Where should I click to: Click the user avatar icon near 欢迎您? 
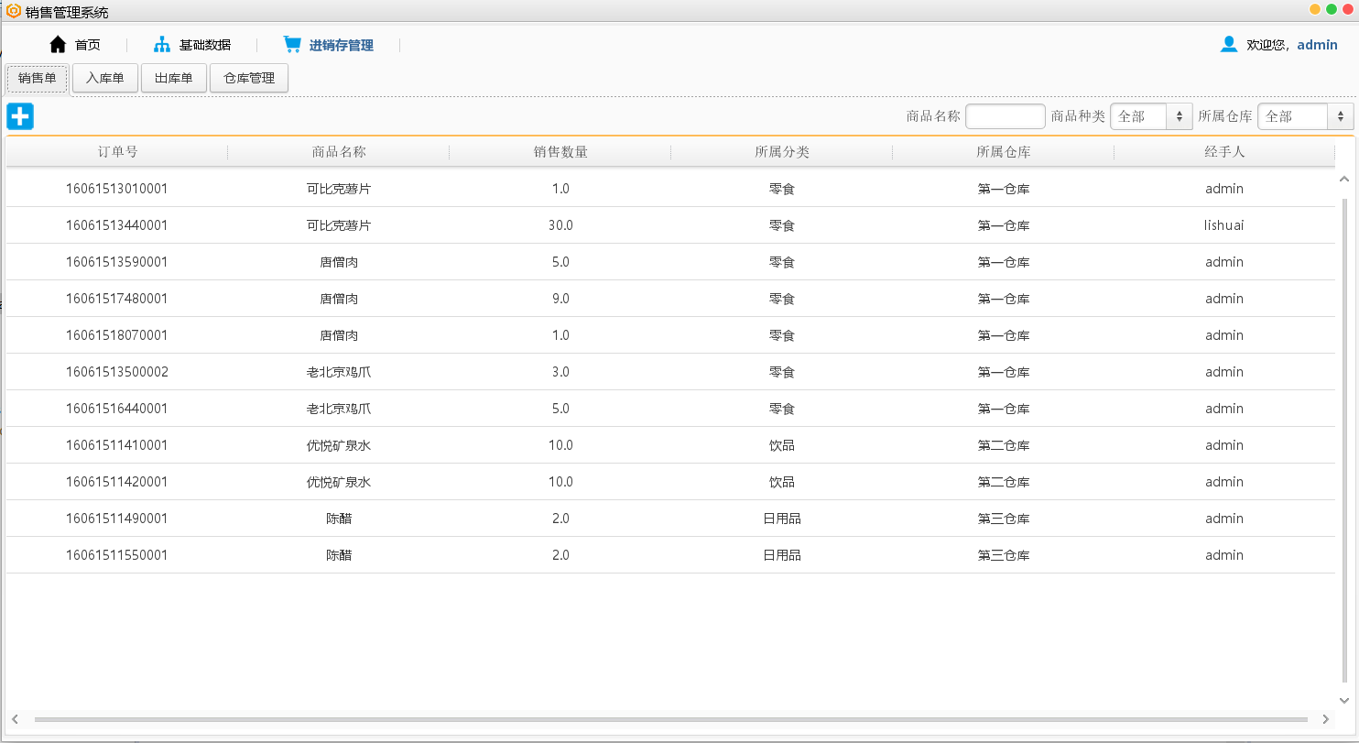tap(1229, 44)
